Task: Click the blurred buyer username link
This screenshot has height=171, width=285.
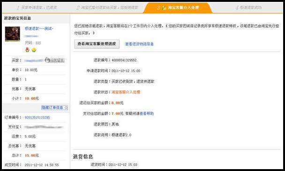Action: (x=34, y=60)
